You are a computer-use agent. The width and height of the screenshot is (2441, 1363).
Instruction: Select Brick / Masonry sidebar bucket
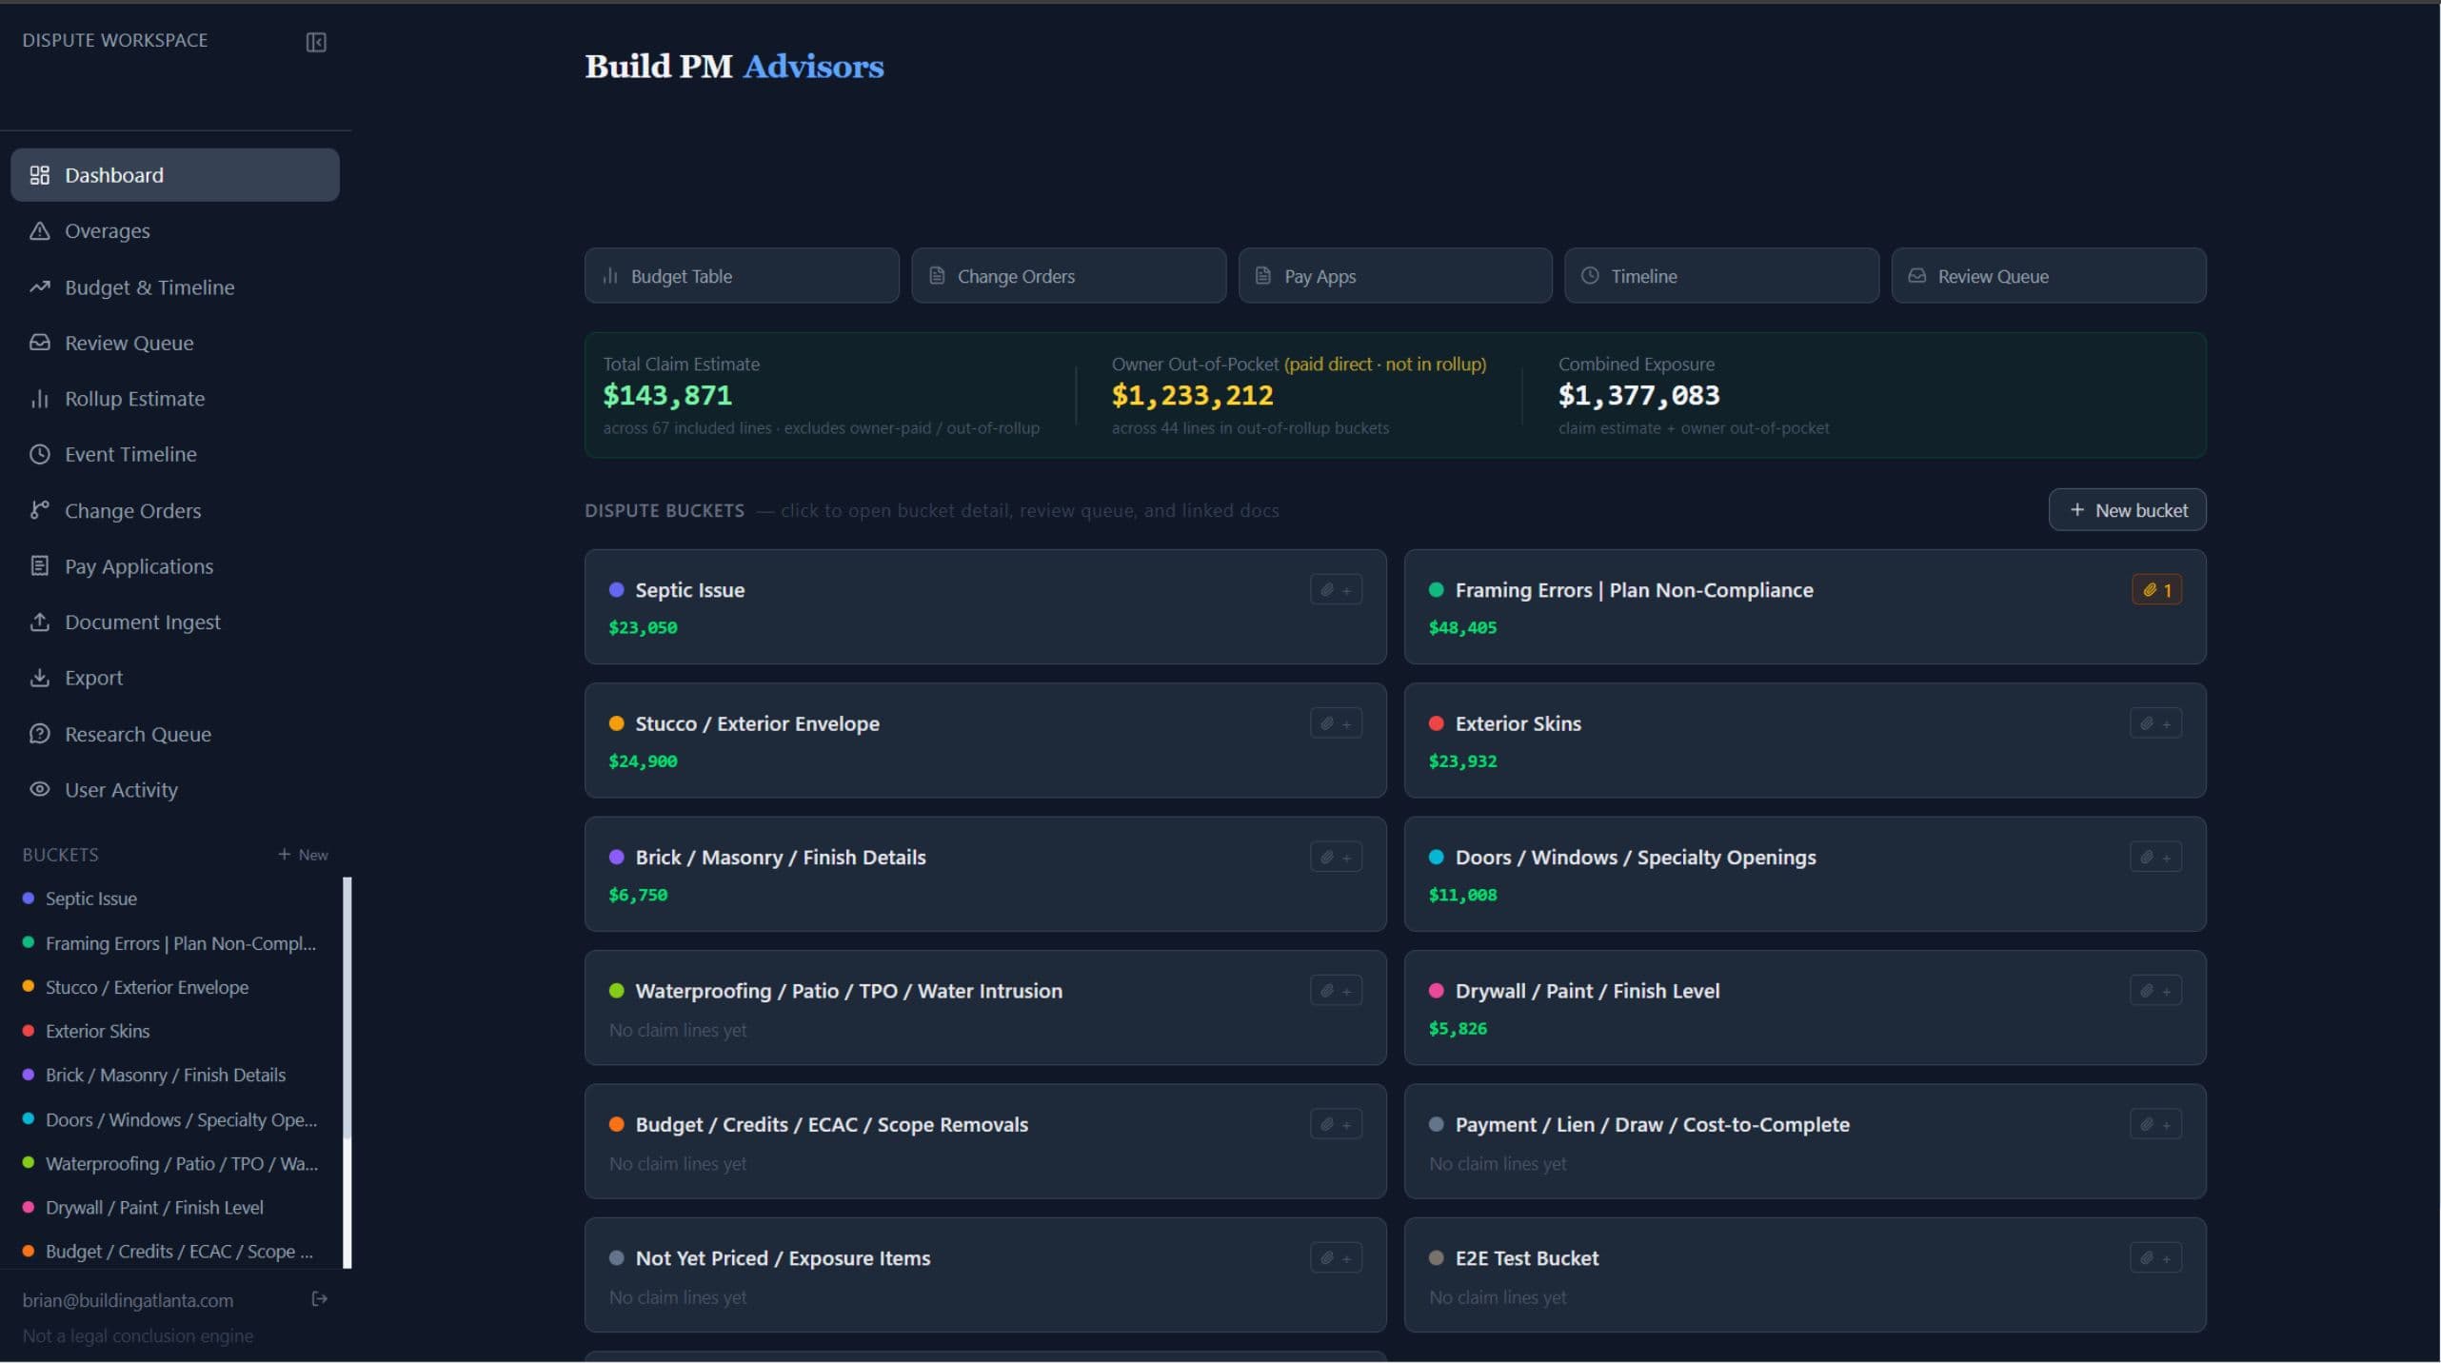pos(171,1075)
